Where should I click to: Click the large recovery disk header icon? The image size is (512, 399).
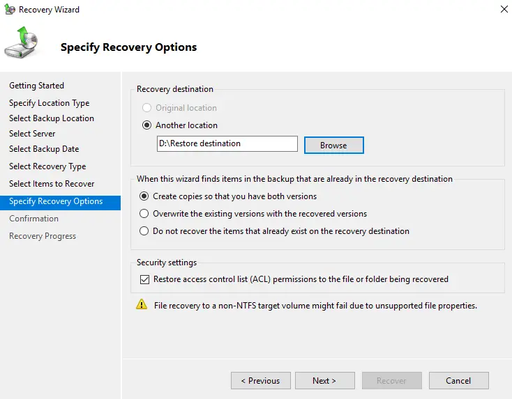point(22,43)
